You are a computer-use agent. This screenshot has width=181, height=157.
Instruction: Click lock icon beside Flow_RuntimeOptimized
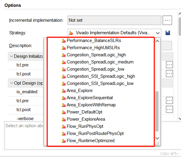pos(63,141)
